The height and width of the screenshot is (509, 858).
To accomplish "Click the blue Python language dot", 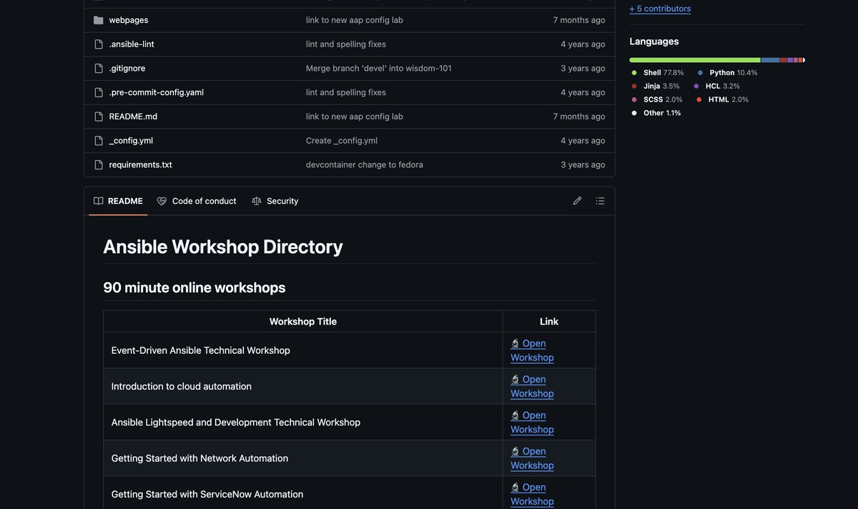I will 699,71.
